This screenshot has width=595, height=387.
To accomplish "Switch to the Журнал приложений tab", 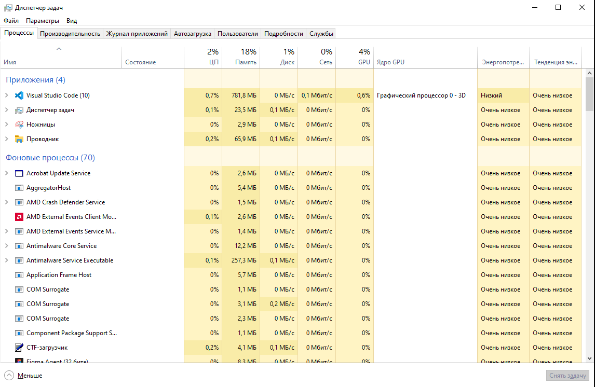I will point(137,34).
